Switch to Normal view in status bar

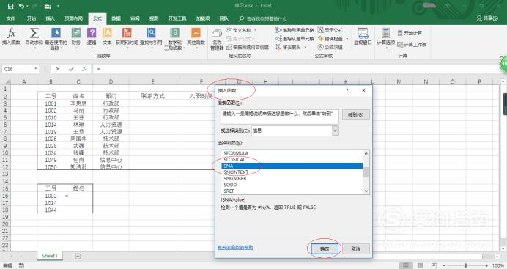tap(406, 265)
